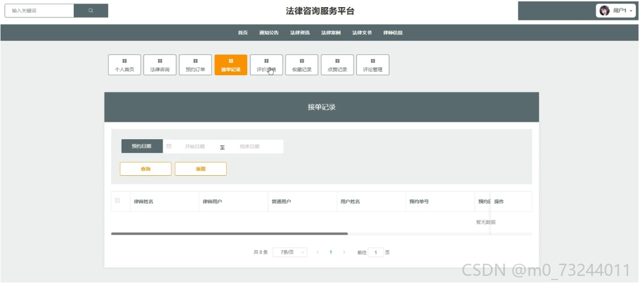Image resolution: width=639 pixels, height=283 pixels.
Task: Switch to the 个人首页 tab
Action: [x=125, y=65]
